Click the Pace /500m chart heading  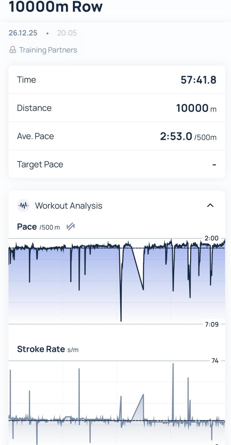point(38,227)
